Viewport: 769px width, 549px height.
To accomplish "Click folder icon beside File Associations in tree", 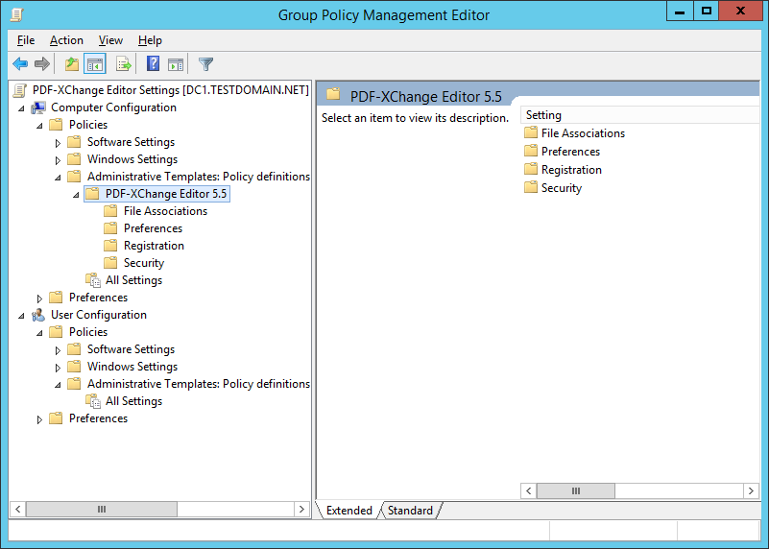I will [110, 211].
